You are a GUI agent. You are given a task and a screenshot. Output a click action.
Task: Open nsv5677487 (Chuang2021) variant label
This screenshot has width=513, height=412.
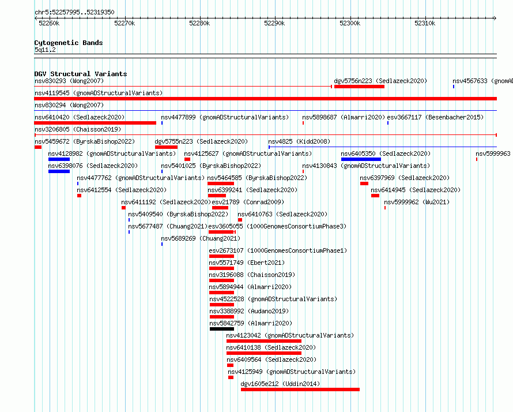click(168, 226)
